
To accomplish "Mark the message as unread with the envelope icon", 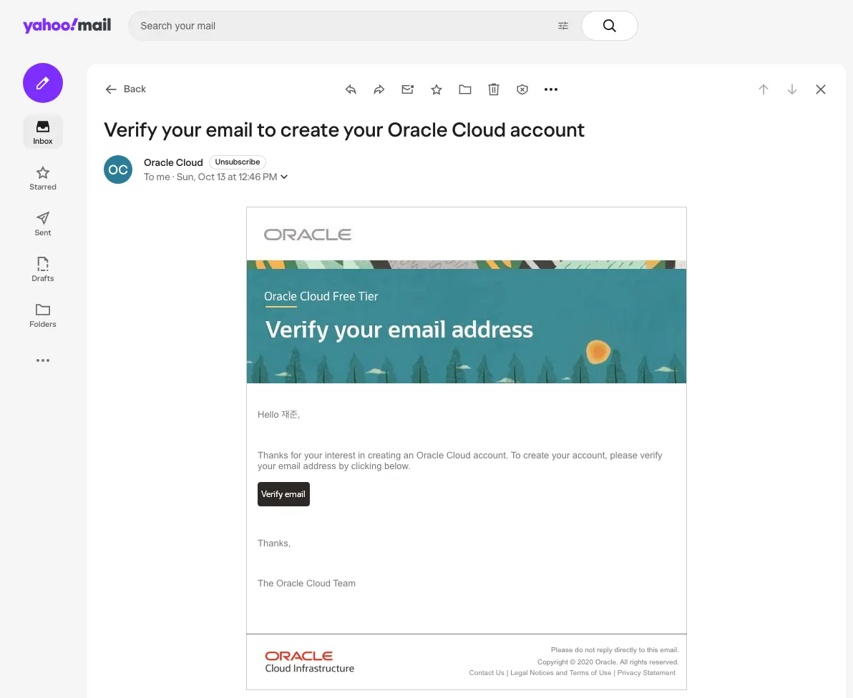I will [407, 89].
